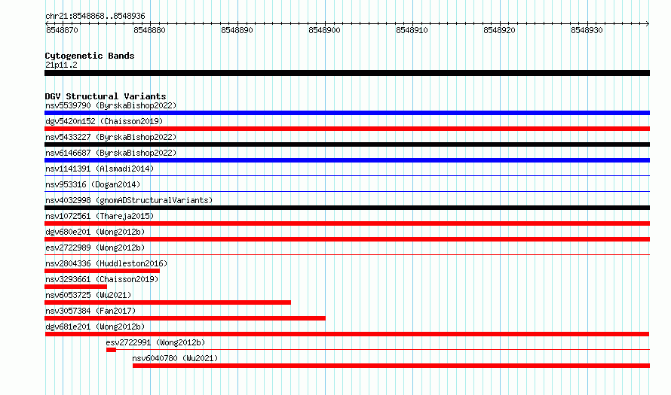Click the 8548890 ruler coordinate

tap(237, 30)
